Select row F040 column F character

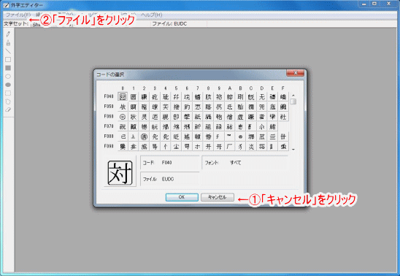(283, 96)
